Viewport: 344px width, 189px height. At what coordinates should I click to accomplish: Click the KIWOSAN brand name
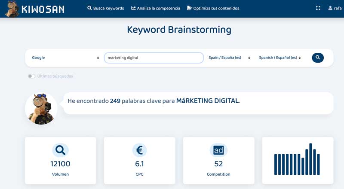pyautogui.click(x=43, y=9)
